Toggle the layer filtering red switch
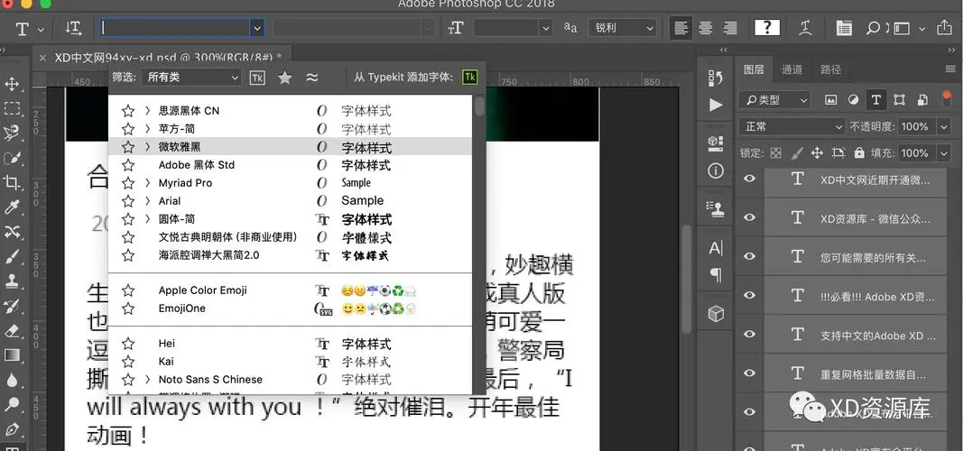 [945, 99]
